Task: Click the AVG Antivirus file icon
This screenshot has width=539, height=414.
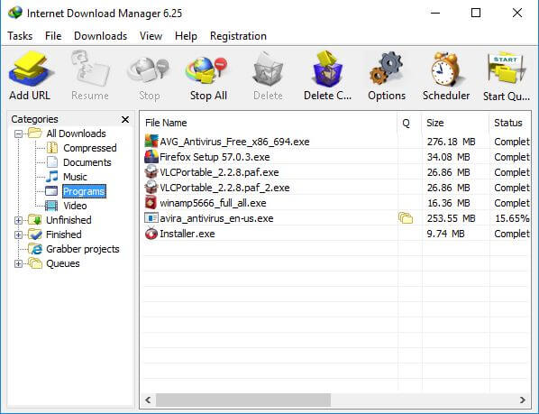Action: pyautogui.click(x=151, y=142)
